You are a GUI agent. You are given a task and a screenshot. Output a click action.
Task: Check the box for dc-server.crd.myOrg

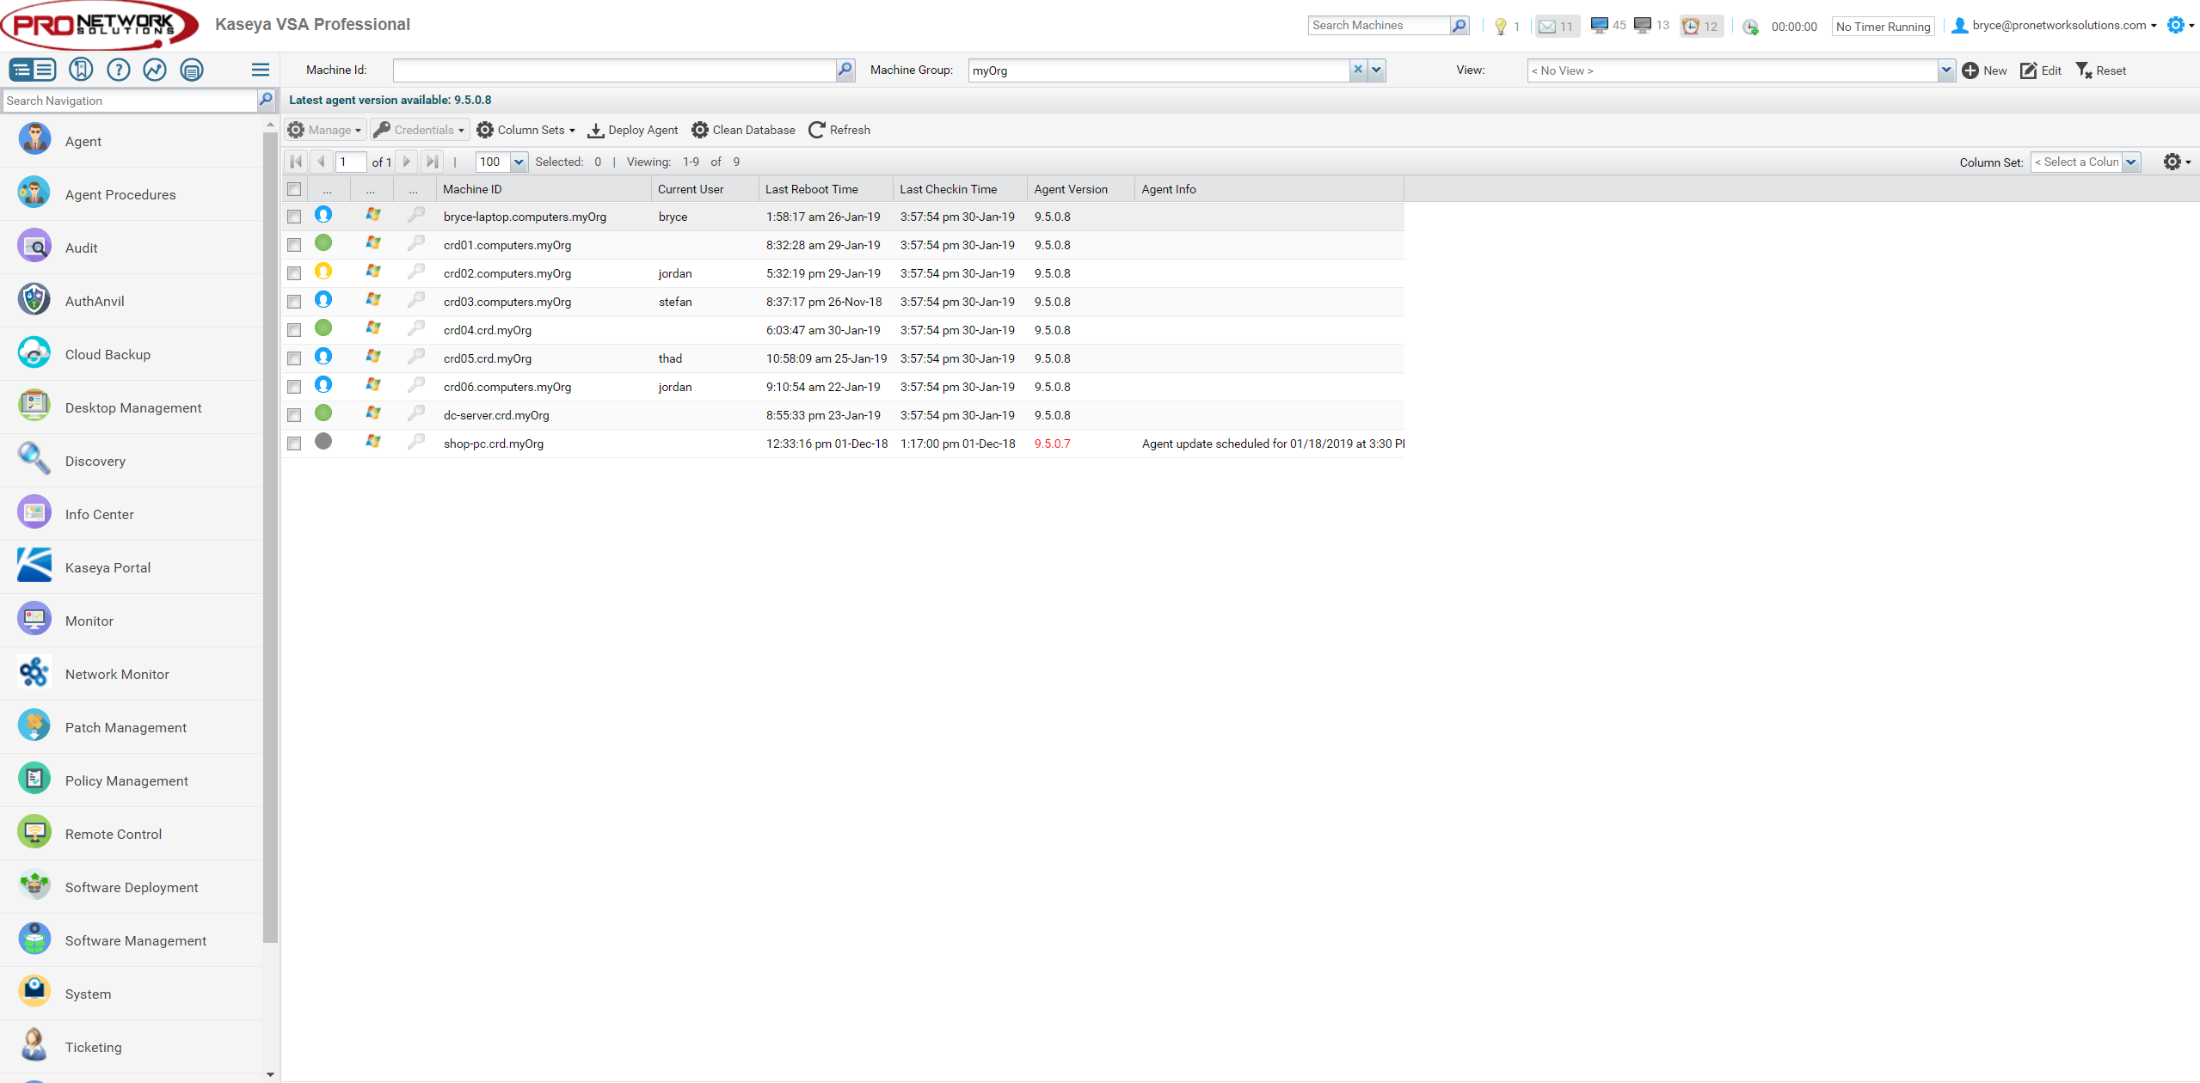294,415
